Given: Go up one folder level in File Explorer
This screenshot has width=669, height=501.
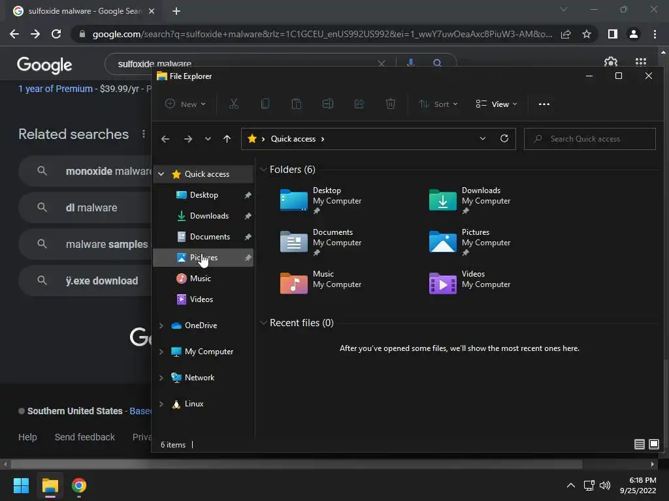Looking at the screenshot, I should pos(227,139).
